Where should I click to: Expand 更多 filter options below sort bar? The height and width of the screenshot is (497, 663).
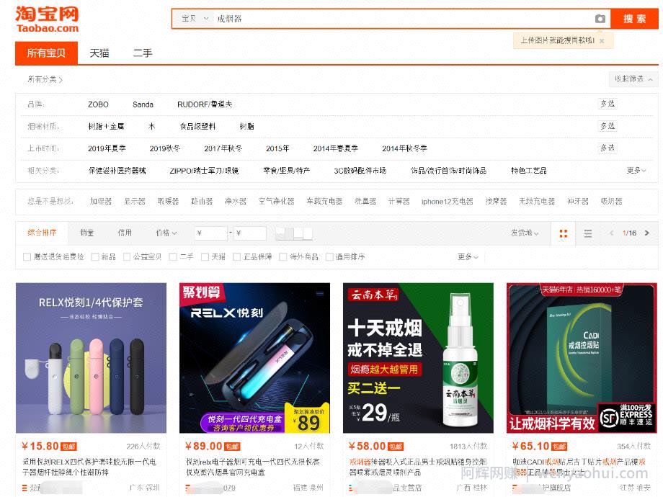[x=468, y=257]
